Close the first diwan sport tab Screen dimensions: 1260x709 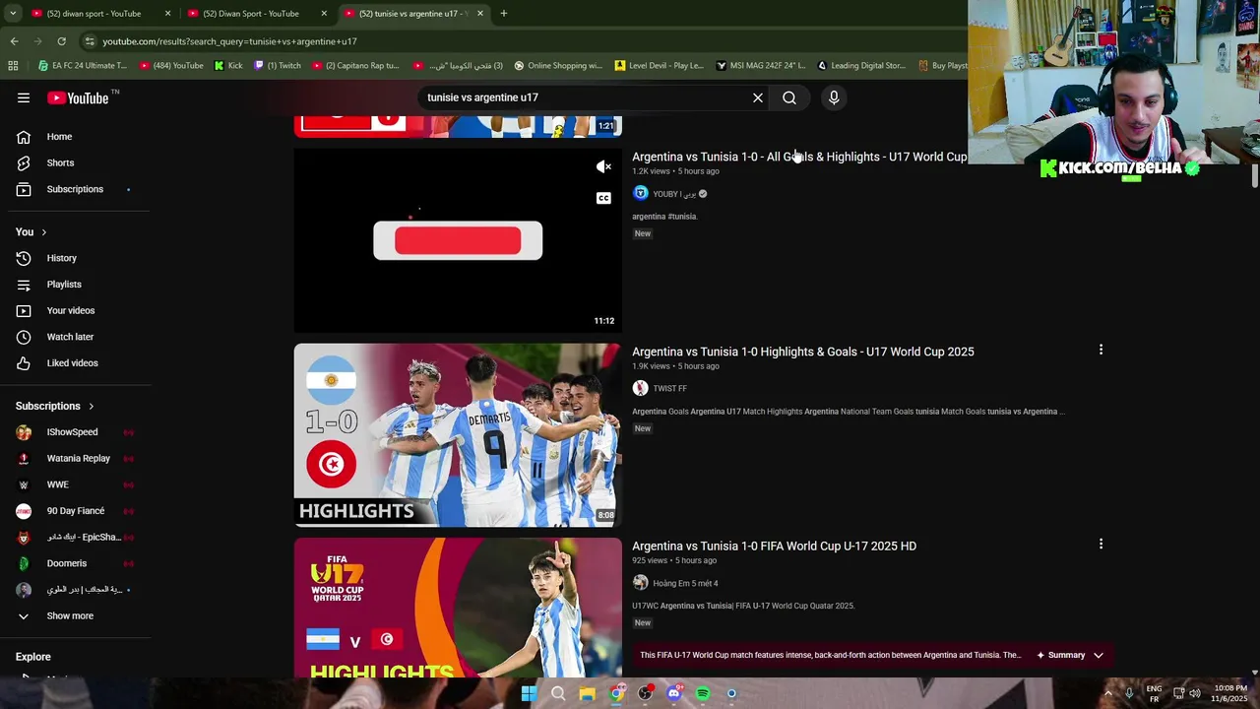(167, 14)
